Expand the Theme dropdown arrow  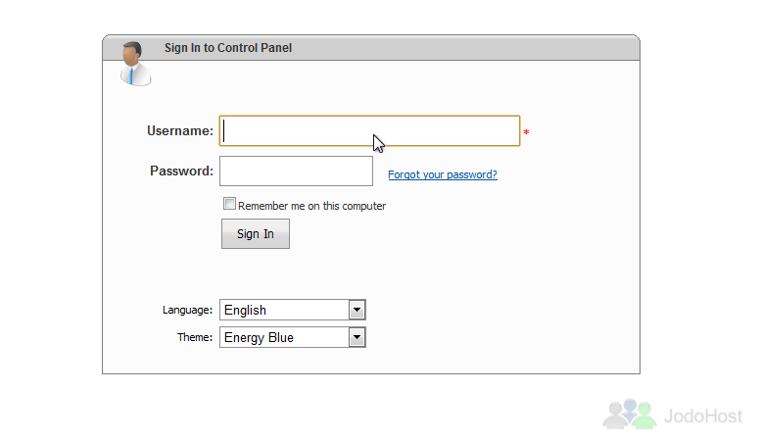click(356, 337)
